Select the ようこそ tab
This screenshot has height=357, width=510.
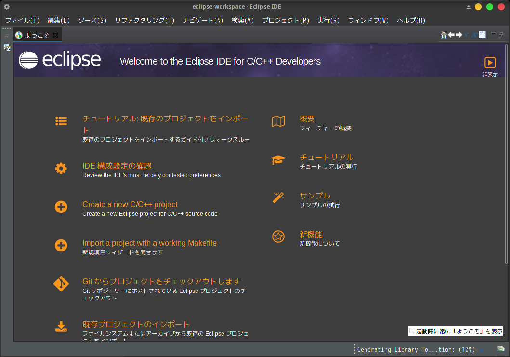37,35
